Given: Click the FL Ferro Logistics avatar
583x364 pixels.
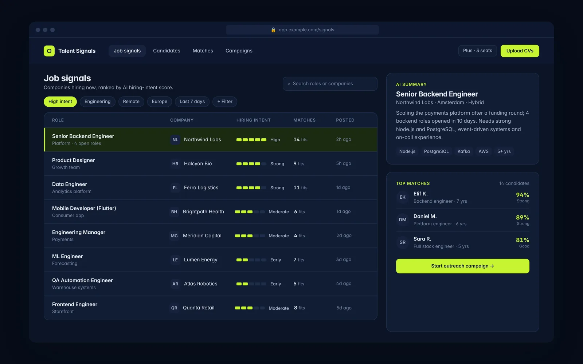Looking at the screenshot, I should (175, 188).
